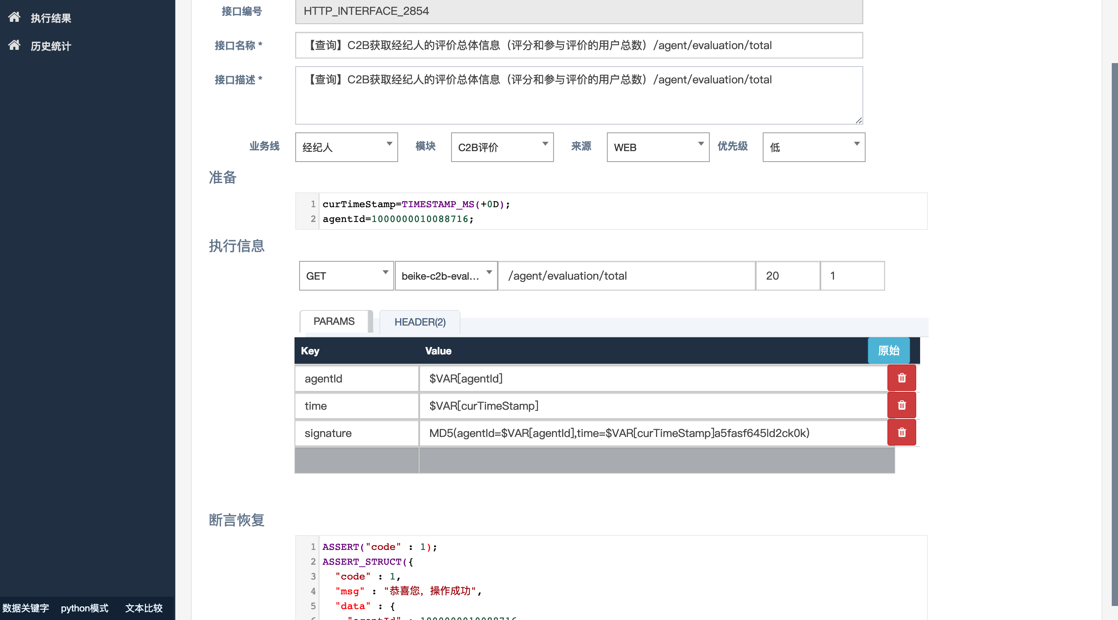Delete the time parameter row
The image size is (1118, 620).
[x=901, y=405]
